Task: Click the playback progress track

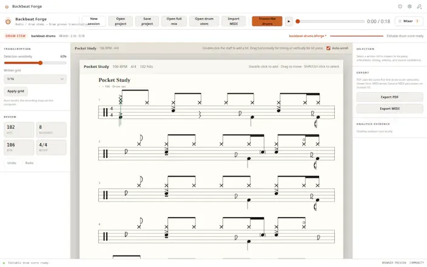Action: coord(331,21)
